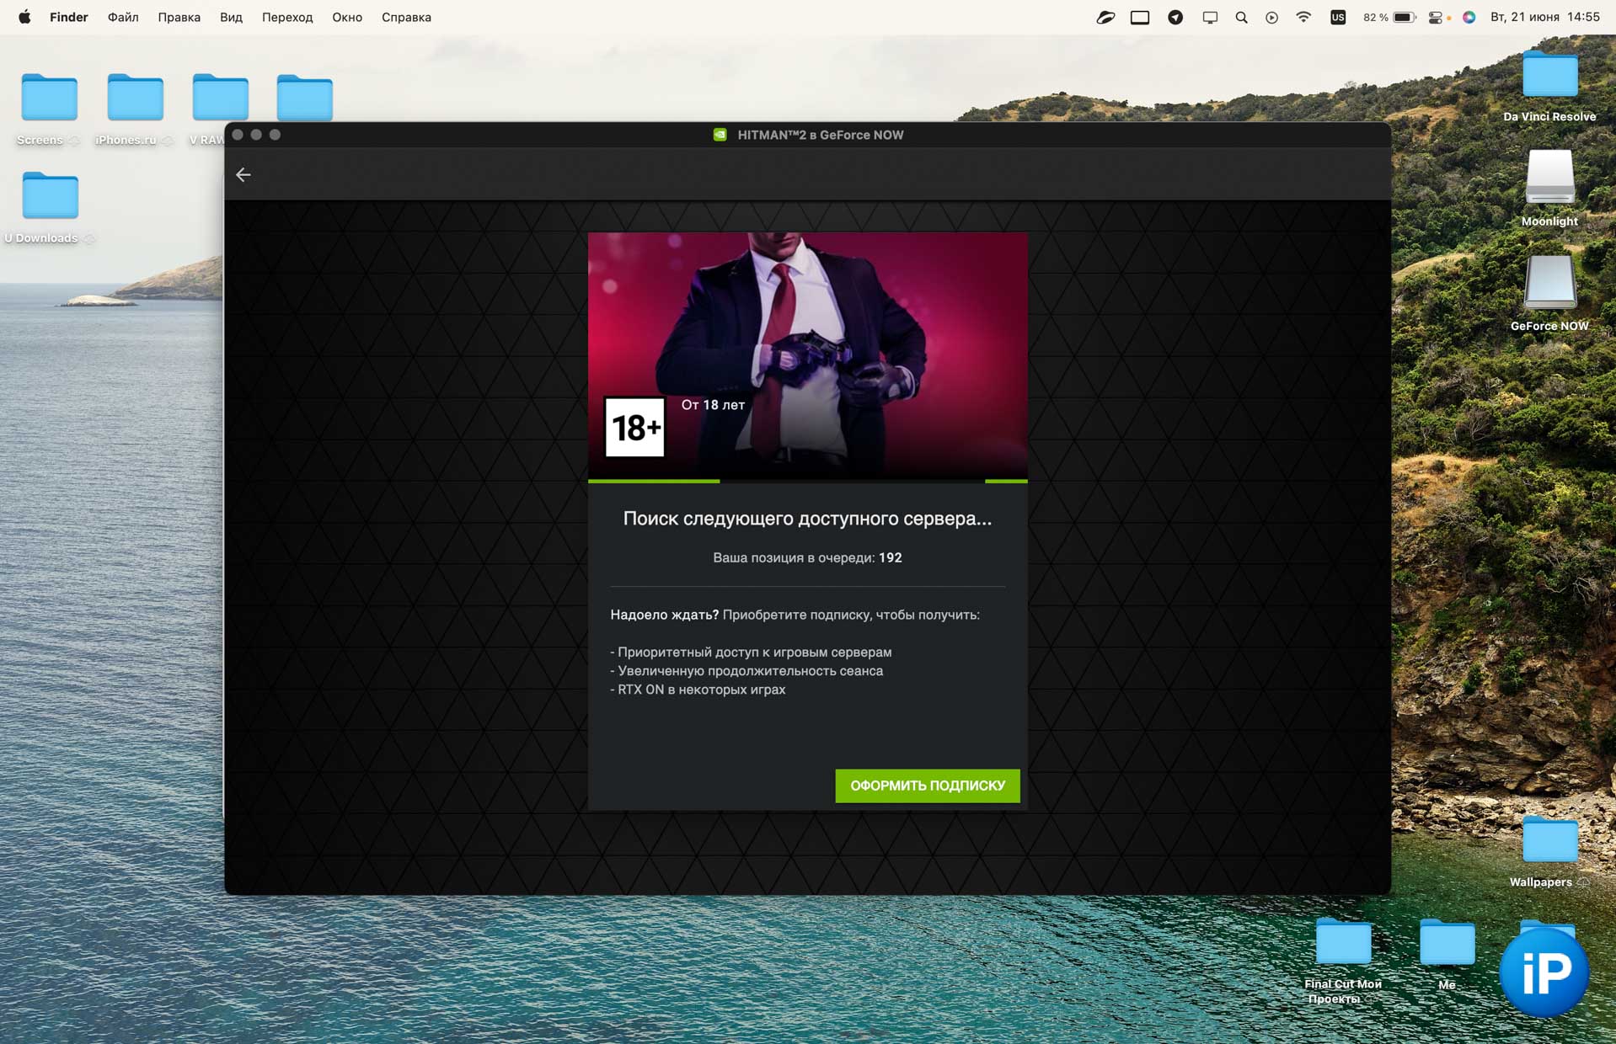The height and width of the screenshot is (1044, 1616).
Task: Click the HITMAN 2 game artwork
Action: [x=807, y=355]
